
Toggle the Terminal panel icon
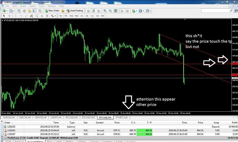[35, 11]
